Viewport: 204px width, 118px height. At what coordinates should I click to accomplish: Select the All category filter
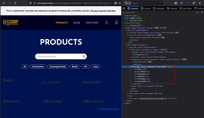[25, 67]
